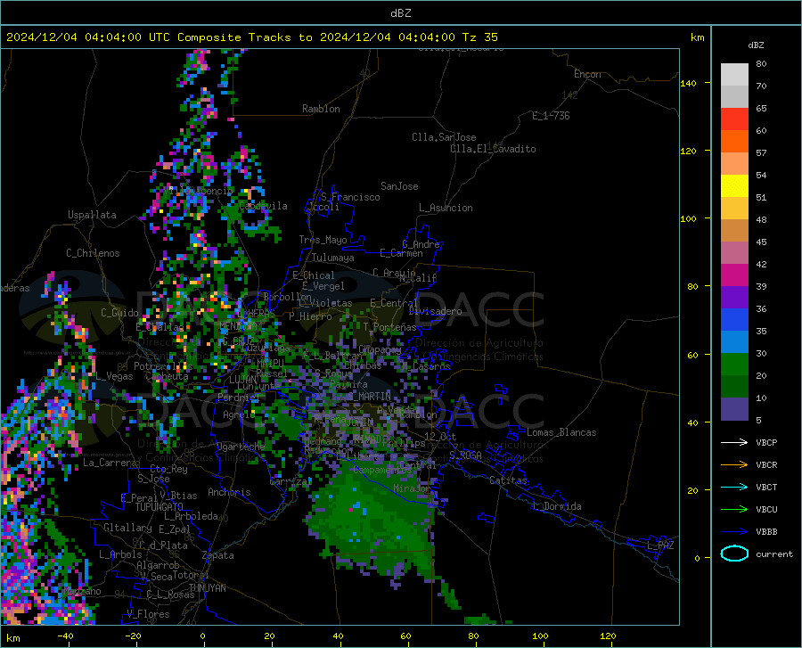Click the 'Clla.SanJose' map label

coord(444,137)
